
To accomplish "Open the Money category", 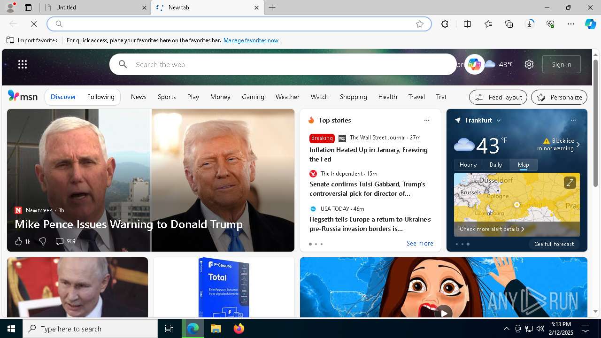I will pyautogui.click(x=220, y=97).
